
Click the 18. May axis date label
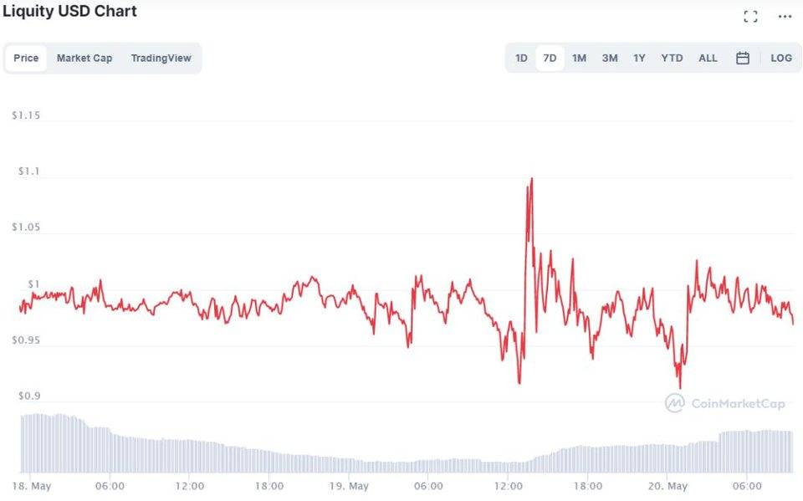pyautogui.click(x=30, y=486)
